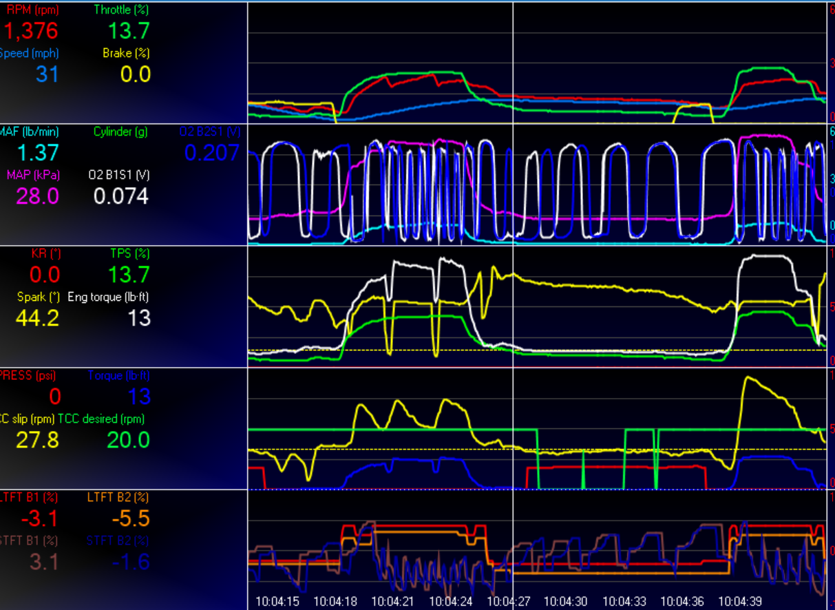Click the white vertical cursor line in top chart
Viewport: 835px width, 610px height.
[x=514, y=62]
